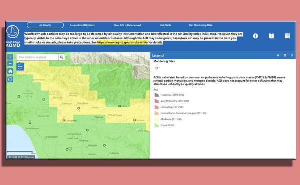The height and width of the screenshot is (185, 300).
Task: Click the monitoring site near Los Angeles
Action: (x=64, y=120)
